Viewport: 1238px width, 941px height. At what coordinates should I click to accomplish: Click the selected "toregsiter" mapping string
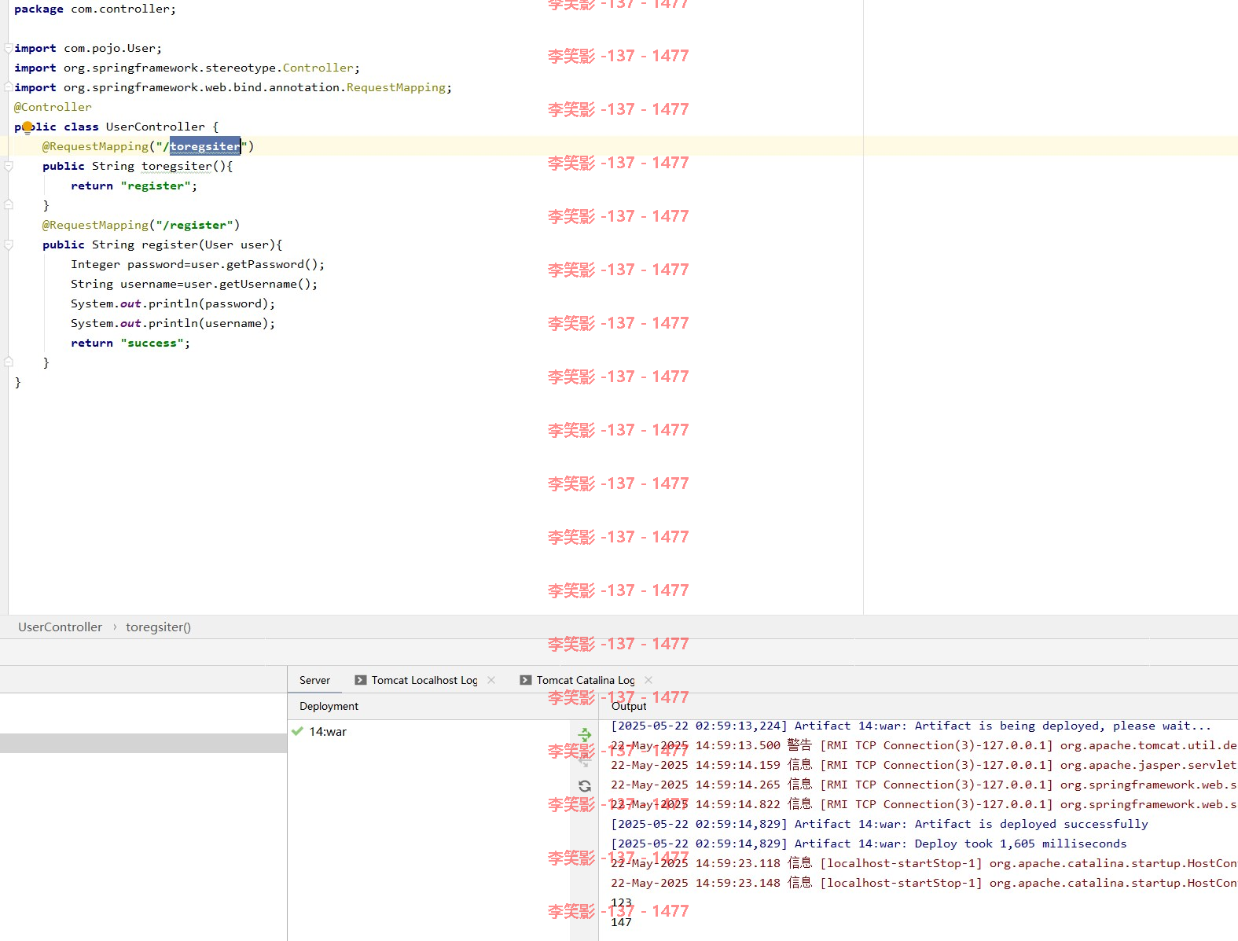pos(205,146)
